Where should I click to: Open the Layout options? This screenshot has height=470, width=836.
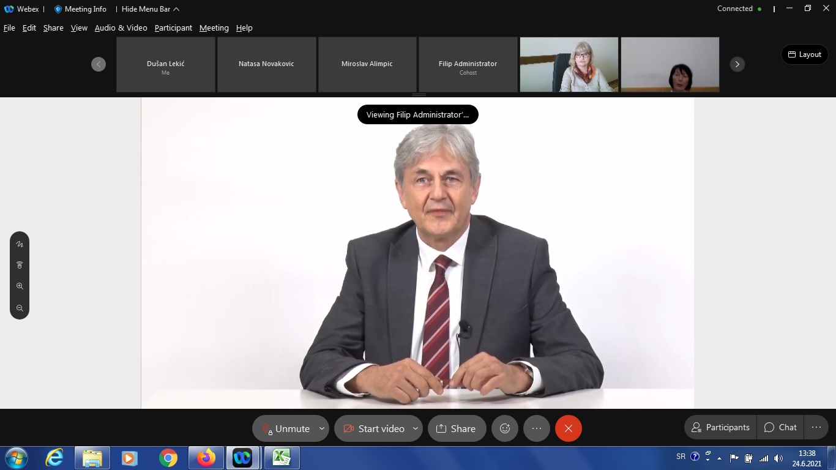coord(805,54)
